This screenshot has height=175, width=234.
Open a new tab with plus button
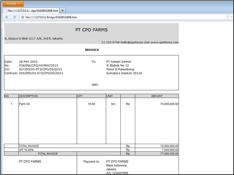pyautogui.click(x=62, y=10)
